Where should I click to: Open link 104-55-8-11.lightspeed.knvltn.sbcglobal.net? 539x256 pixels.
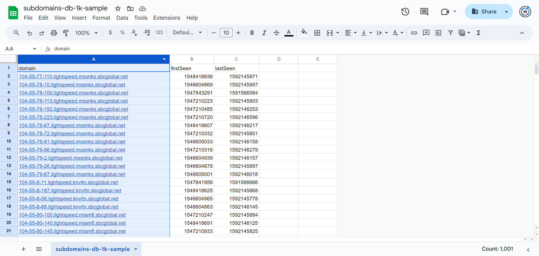(x=68, y=182)
